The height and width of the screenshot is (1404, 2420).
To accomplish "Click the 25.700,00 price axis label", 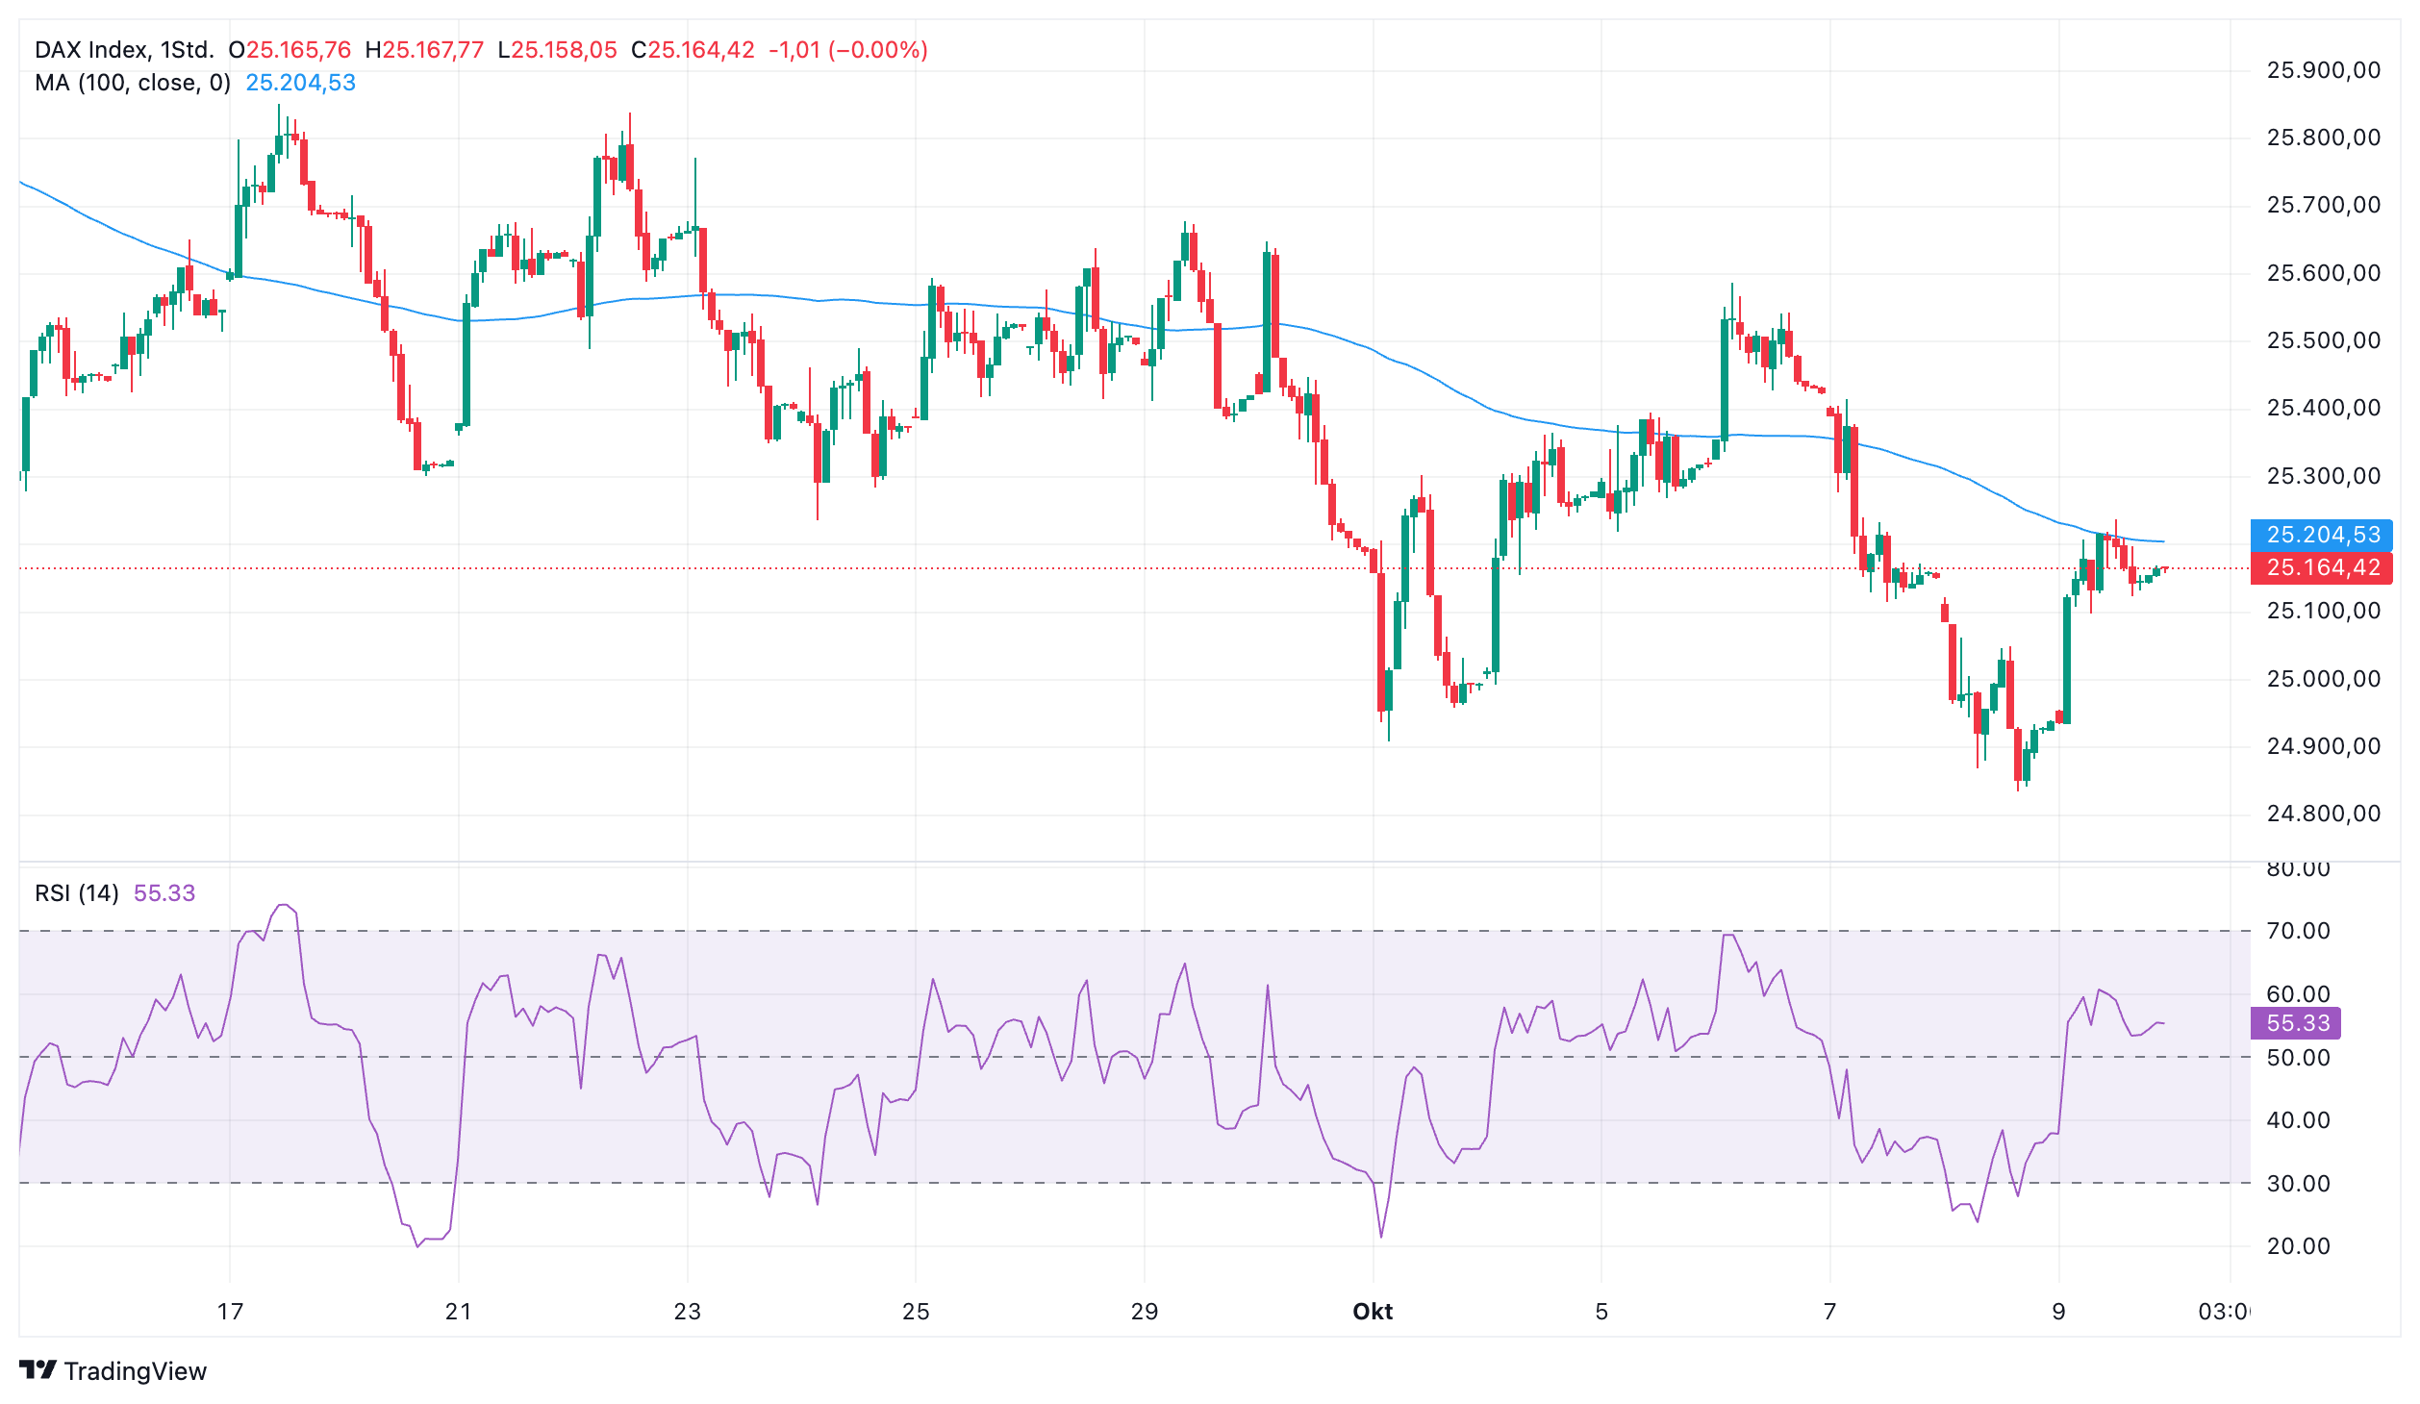I will pos(2324,205).
